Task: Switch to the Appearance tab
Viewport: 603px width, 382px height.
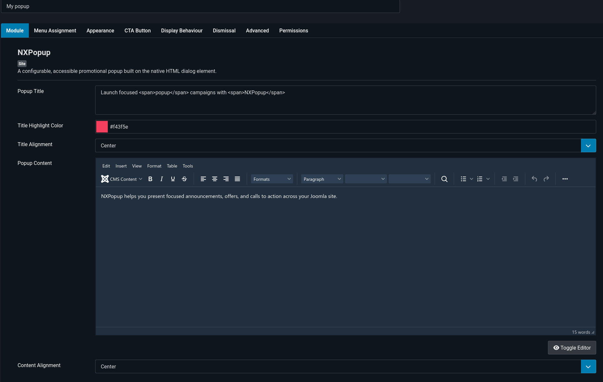Action: click(x=100, y=30)
